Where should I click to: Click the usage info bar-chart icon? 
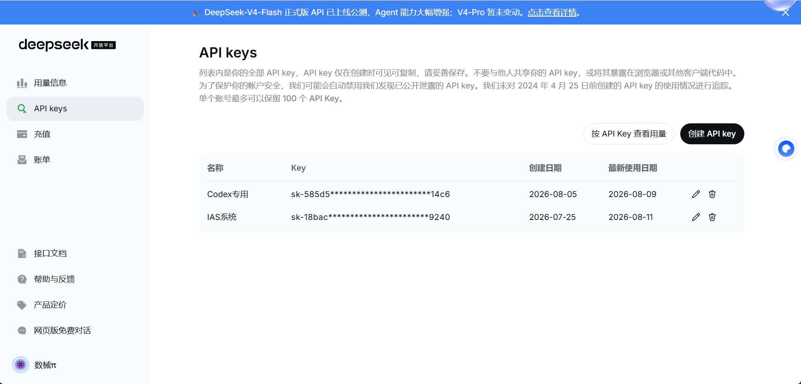22,83
